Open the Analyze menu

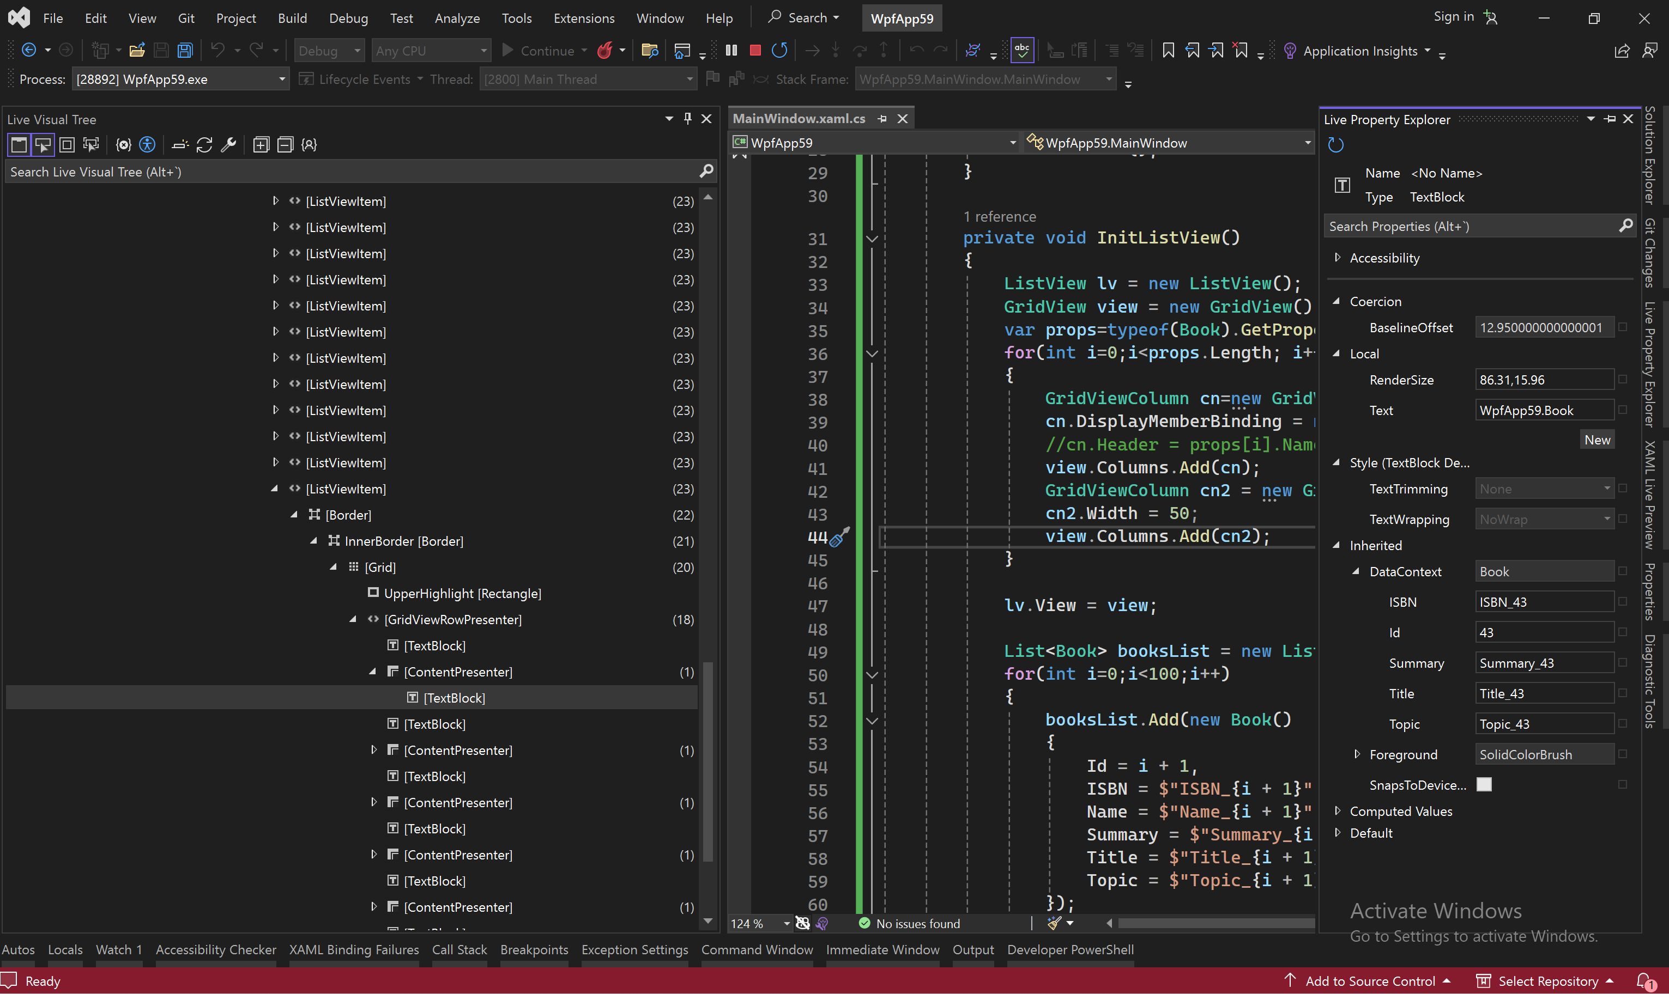pos(457,18)
